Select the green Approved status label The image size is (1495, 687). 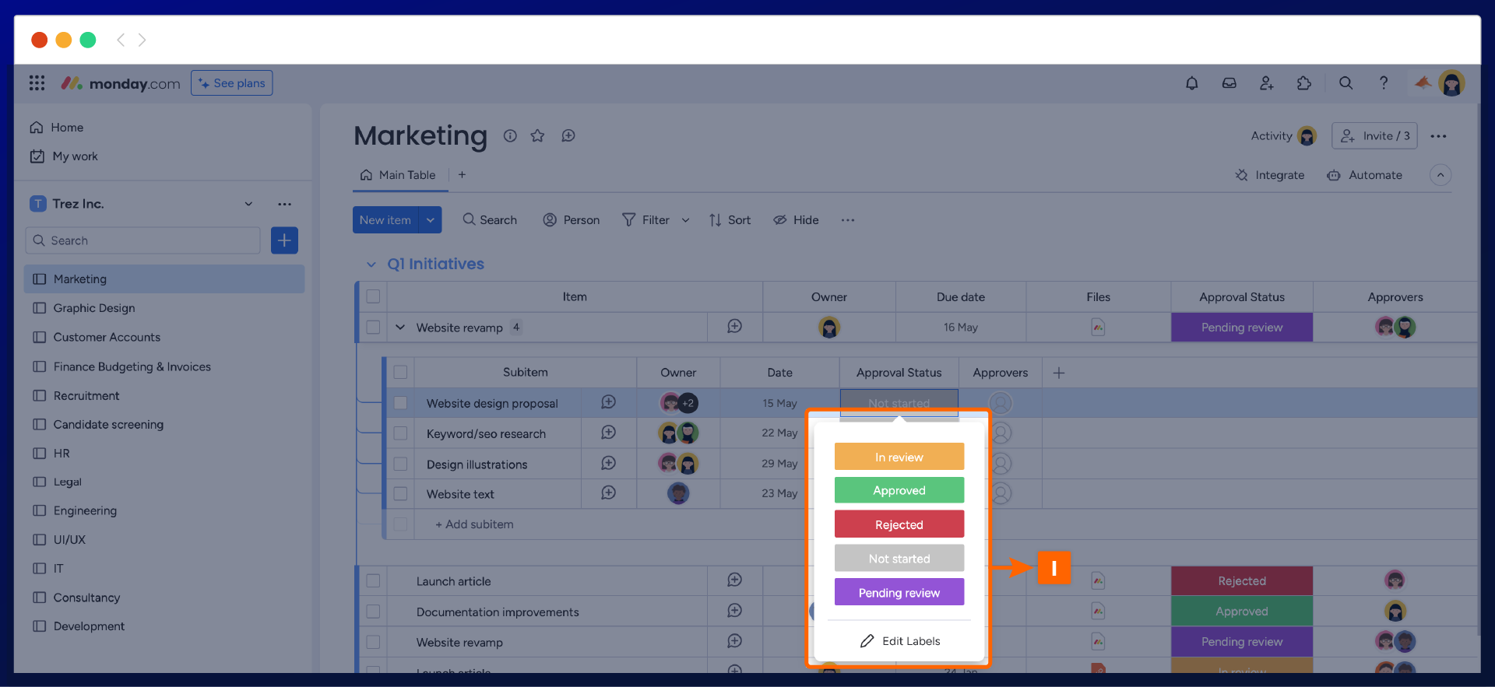(899, 490)
